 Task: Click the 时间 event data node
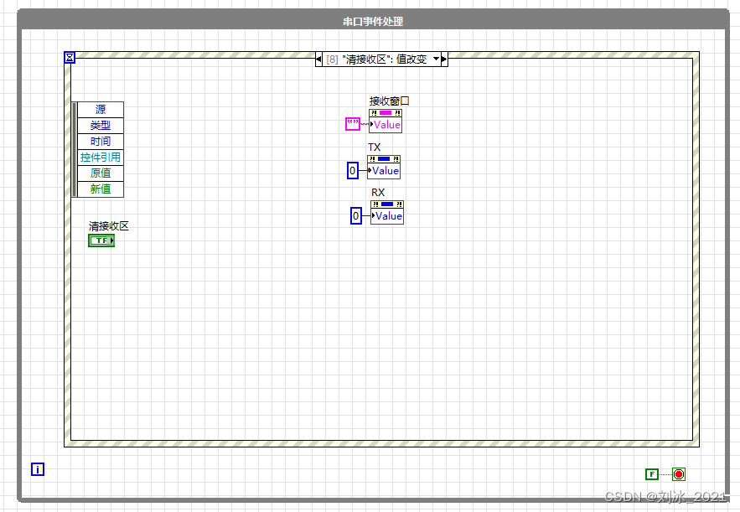[x=101, y=142]
